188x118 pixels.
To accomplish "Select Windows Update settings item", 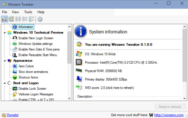I will (x=35, y=44).
